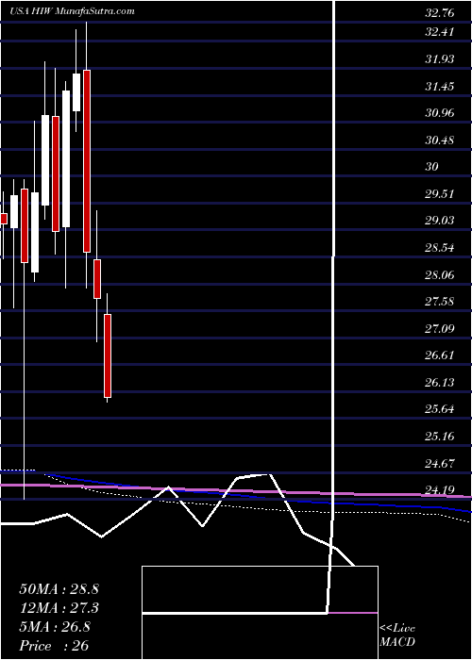Click the 30.96 price axis label
This screenshot has height=660, width=472.
[x=440, y=113]
